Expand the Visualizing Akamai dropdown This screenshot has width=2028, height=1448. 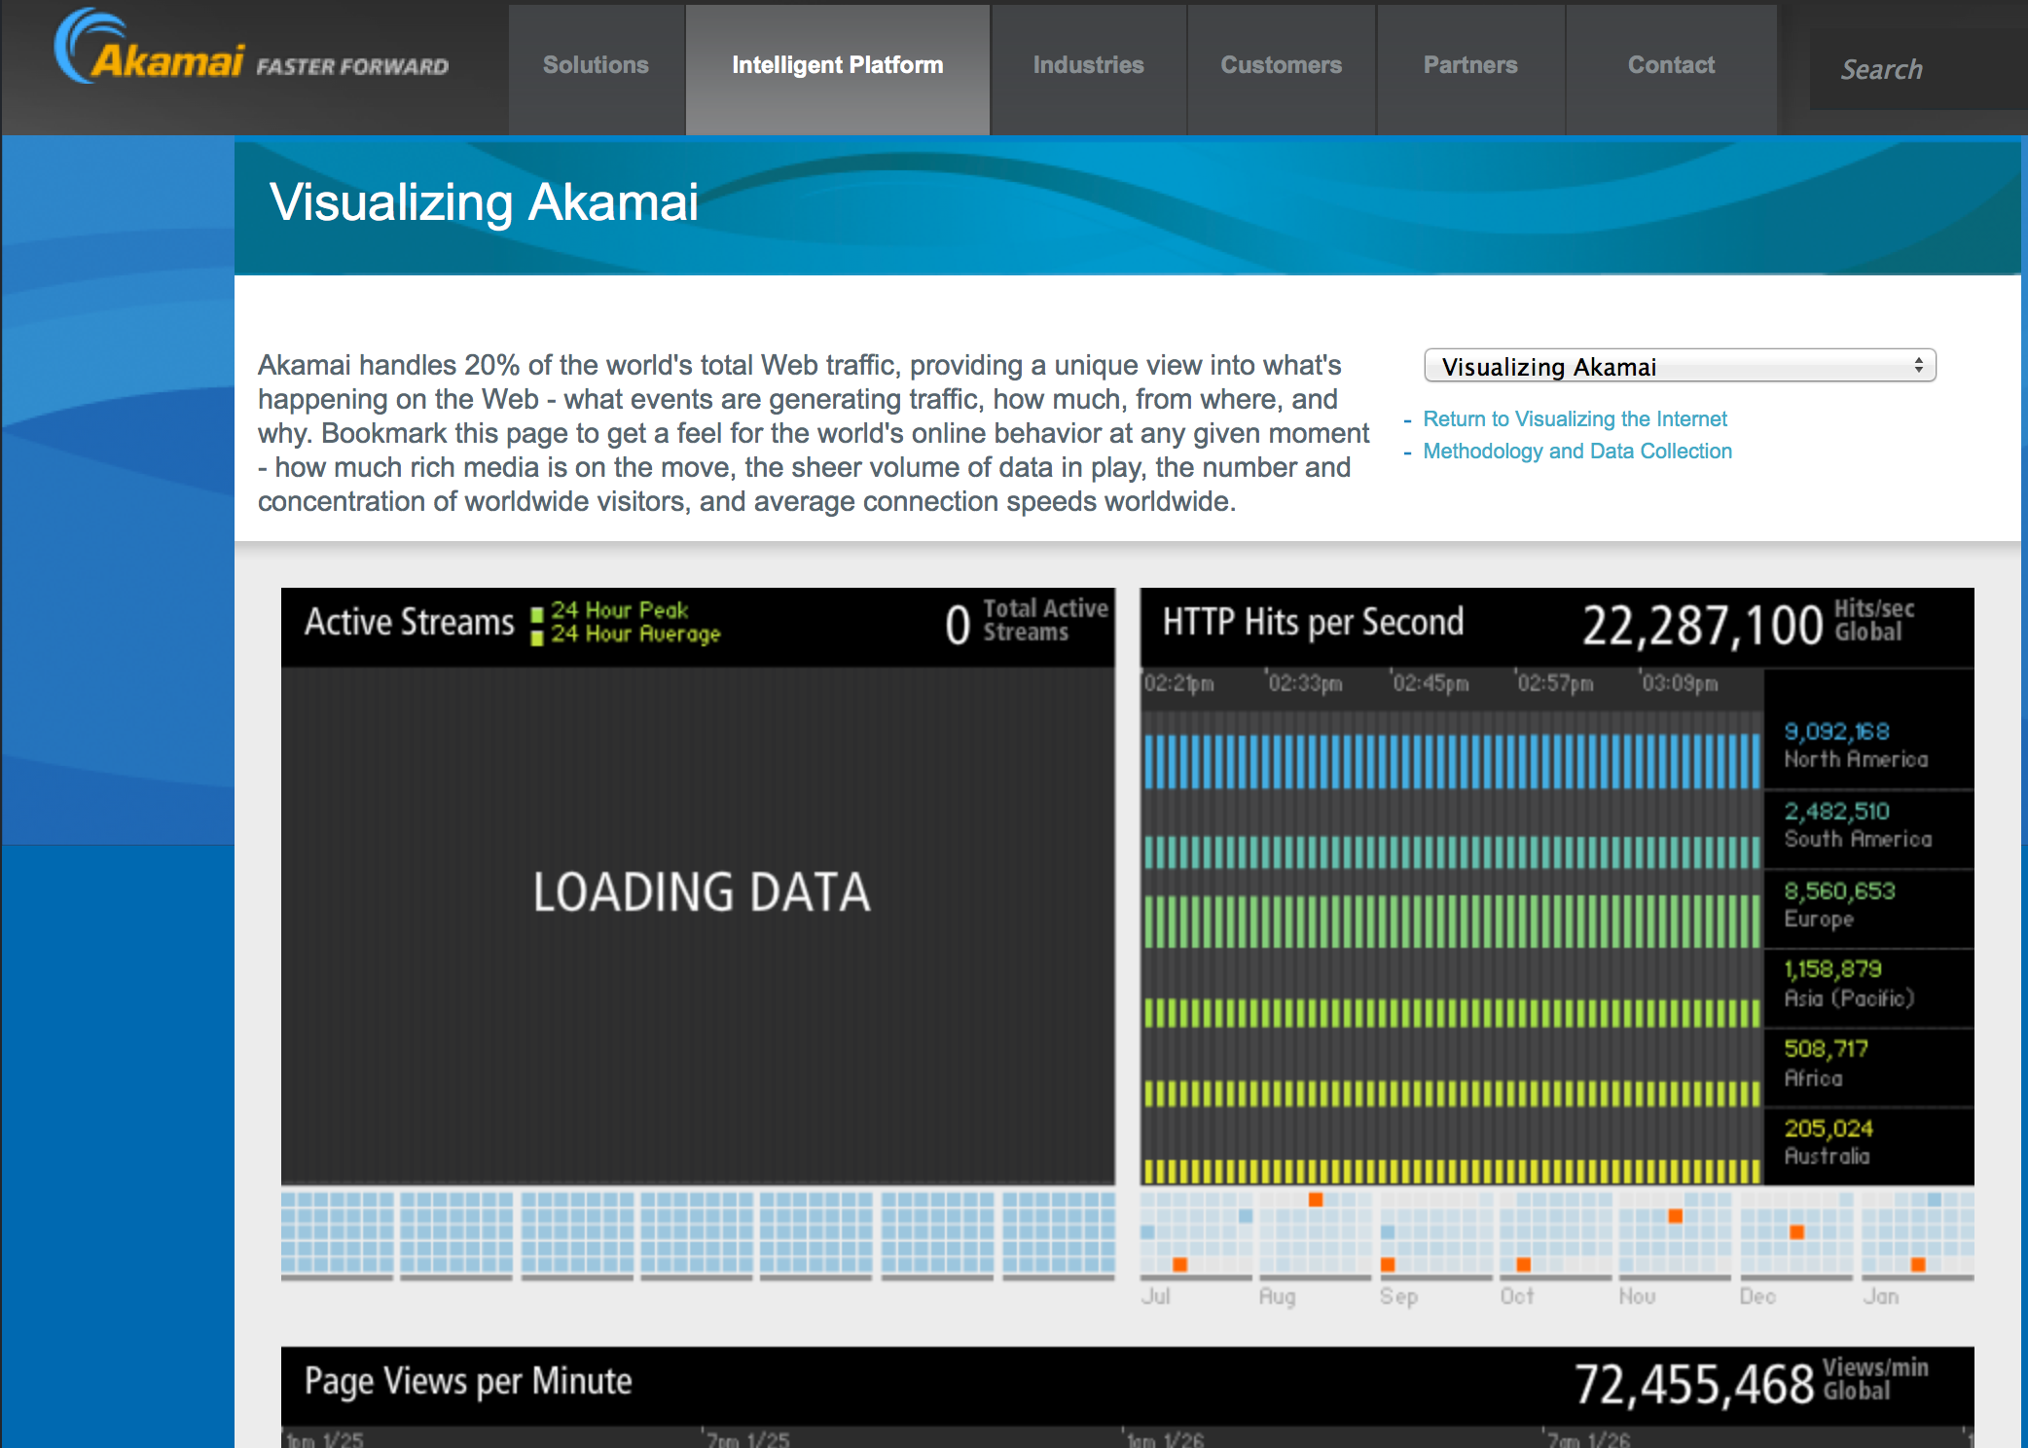[1680, 366]
